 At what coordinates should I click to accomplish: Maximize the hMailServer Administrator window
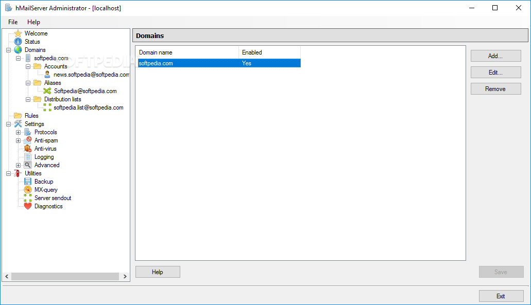coord(495,8)
